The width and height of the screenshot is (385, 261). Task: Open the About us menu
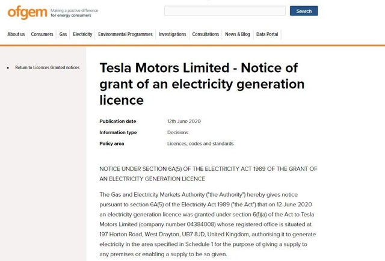(16, 34)
